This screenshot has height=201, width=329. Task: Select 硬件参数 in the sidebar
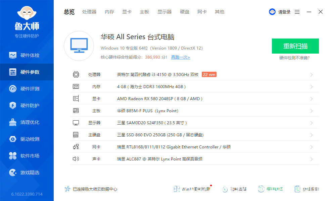click(27, 72)
